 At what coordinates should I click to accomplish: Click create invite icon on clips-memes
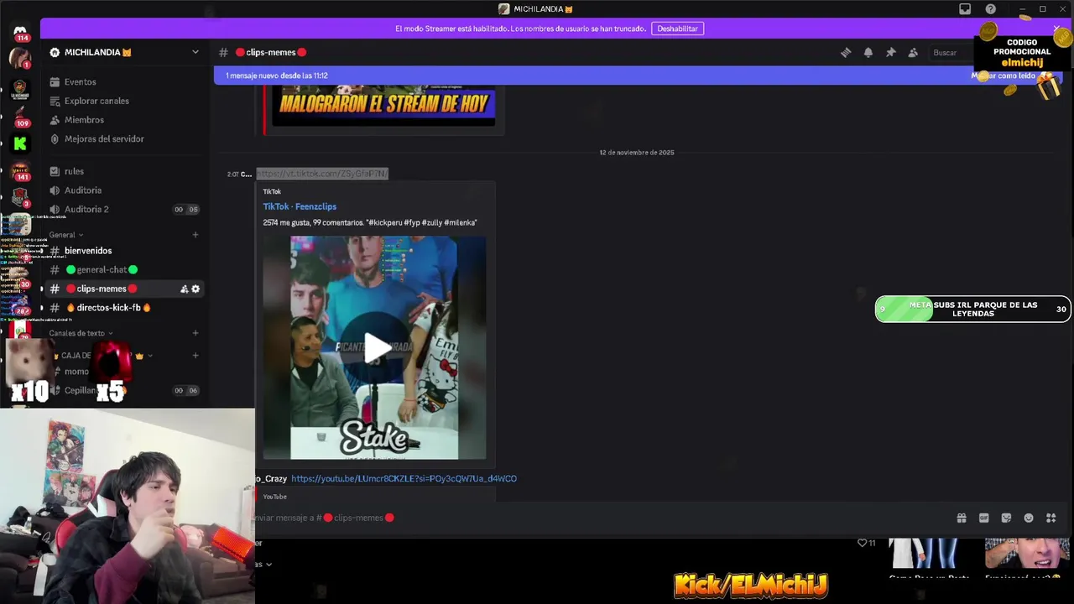(184, 289)
